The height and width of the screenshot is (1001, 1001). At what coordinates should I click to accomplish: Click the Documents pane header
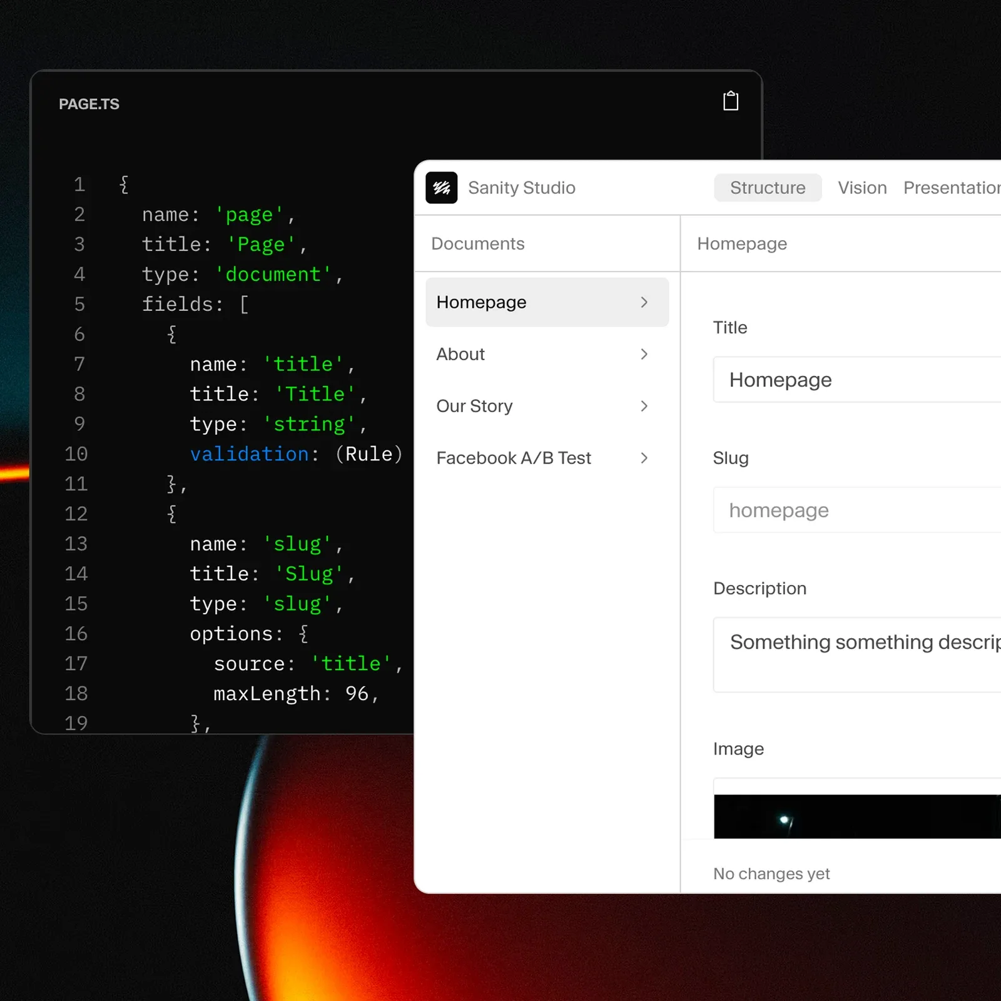tap(478, 243)
